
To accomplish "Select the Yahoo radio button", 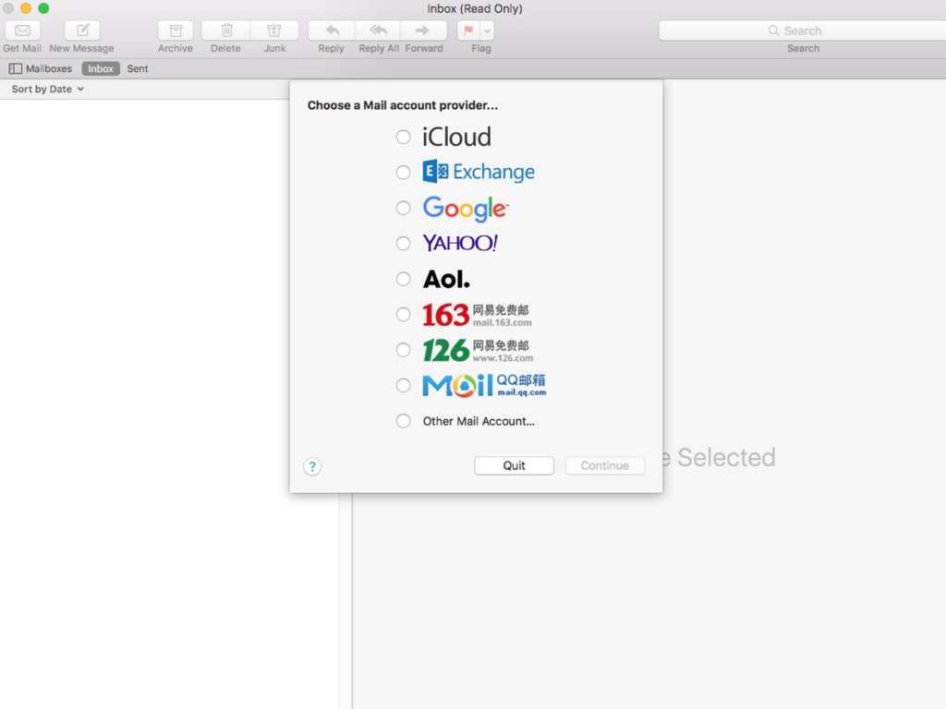I will (x=403, y=244).
